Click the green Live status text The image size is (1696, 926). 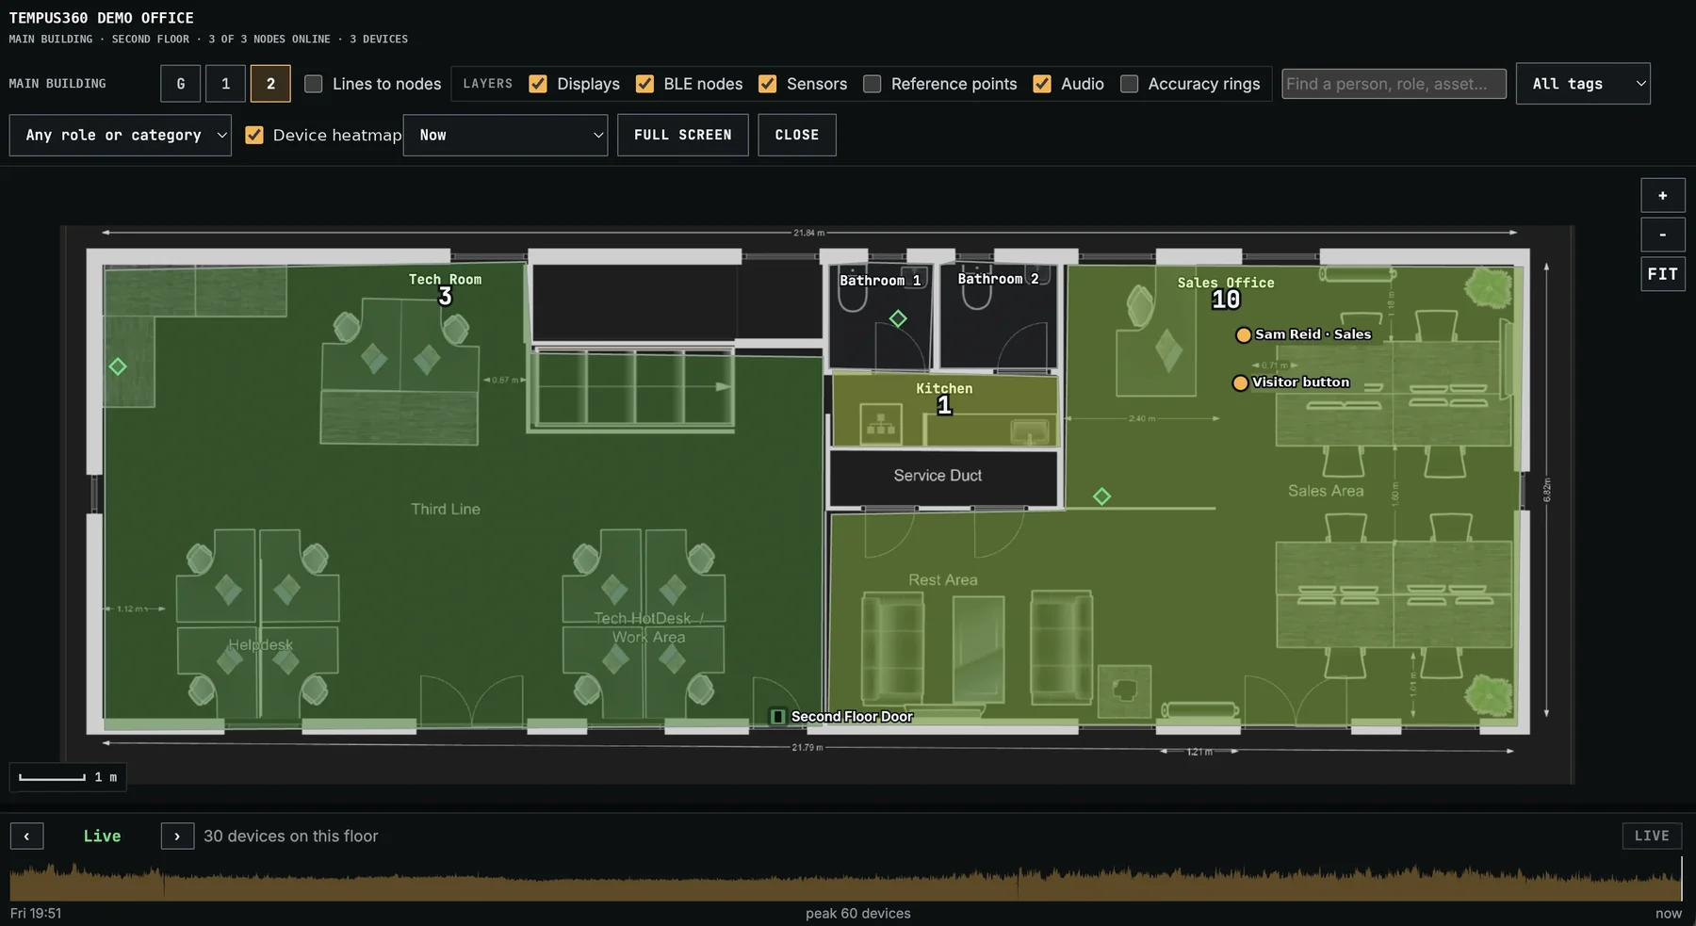point(102,836)
